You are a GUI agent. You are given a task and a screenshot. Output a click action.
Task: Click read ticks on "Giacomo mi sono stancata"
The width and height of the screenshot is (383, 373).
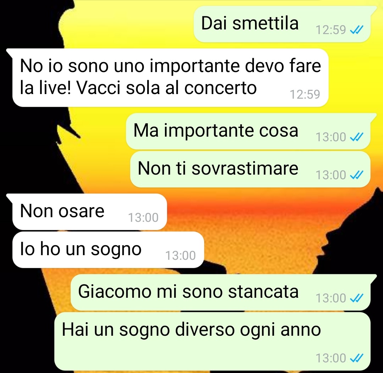[x=357, y=298]
